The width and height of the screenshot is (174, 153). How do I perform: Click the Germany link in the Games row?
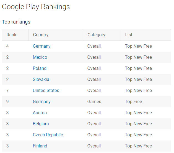pos(41,101)
